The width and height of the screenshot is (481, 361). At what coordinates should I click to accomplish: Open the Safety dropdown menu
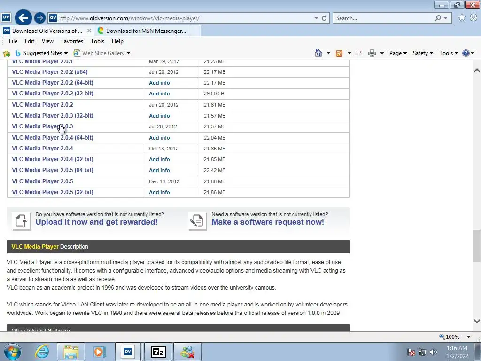tap(423, 53)
